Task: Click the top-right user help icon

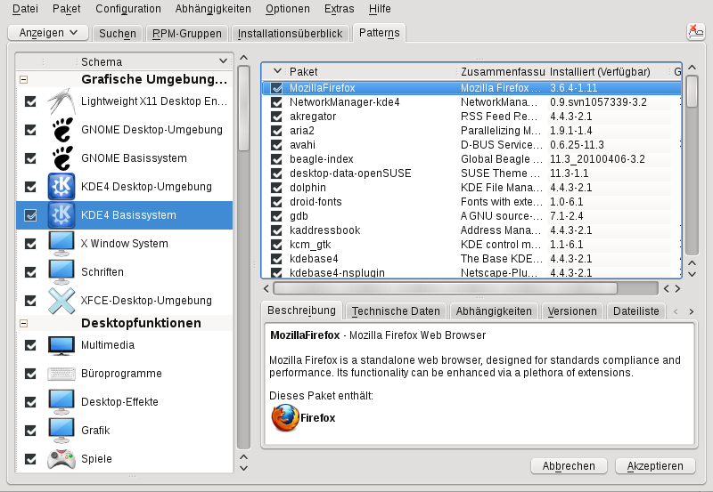Action: point(695,32)
